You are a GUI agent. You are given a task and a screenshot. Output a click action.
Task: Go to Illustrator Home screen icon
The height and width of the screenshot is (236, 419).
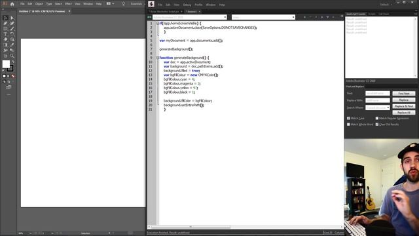click(12, 4)
